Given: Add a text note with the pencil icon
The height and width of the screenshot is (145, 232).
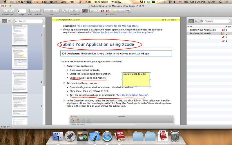Looking at the screenshot, I should [x=92, y=11].
